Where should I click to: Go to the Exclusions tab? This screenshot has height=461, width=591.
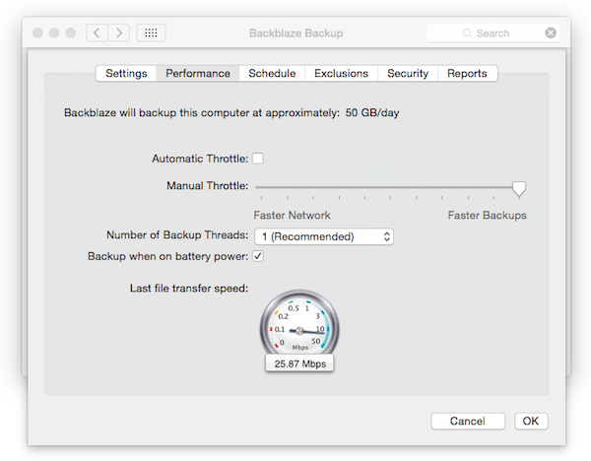[341, 73]
